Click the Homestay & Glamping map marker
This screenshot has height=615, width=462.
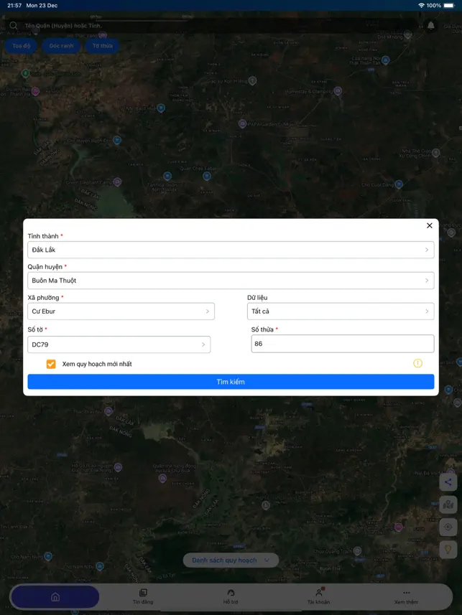pos(338,90)
